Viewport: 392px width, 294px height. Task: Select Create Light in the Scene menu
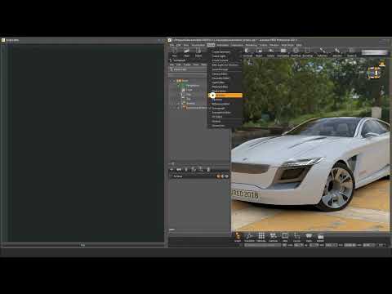[x=219, y=56]
